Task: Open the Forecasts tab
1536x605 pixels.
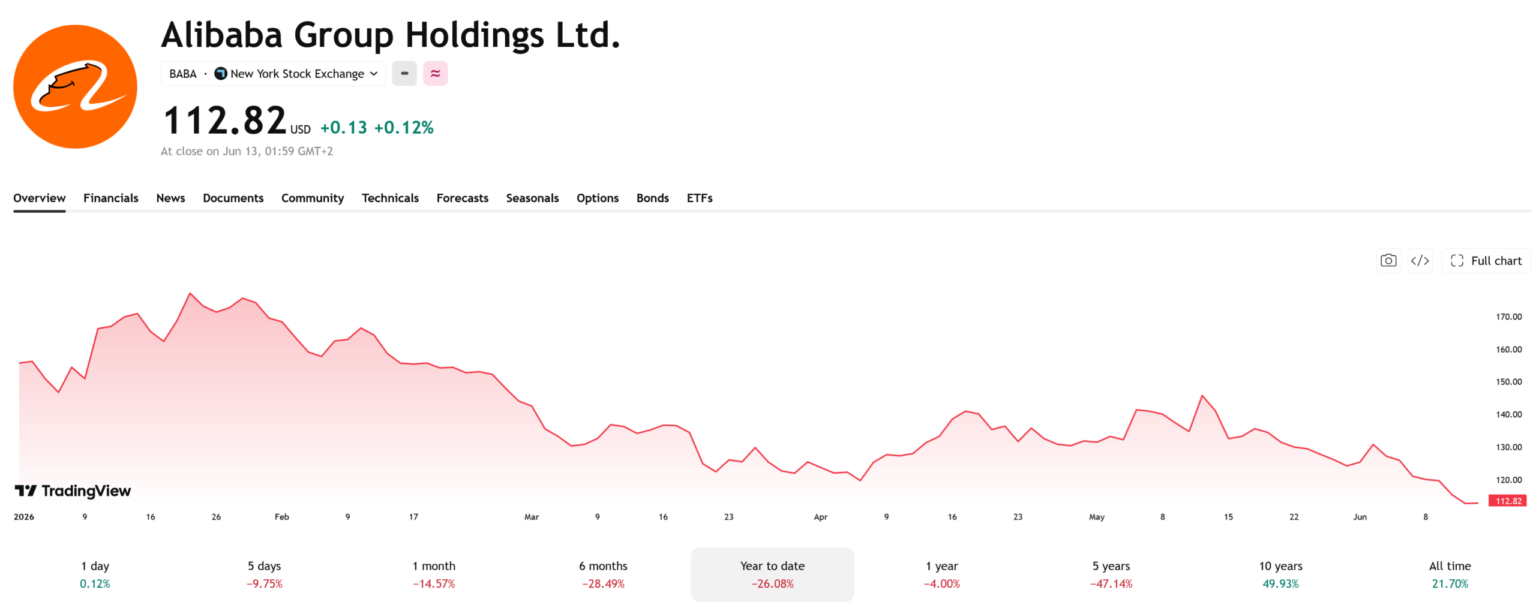Action: [463, 198]
